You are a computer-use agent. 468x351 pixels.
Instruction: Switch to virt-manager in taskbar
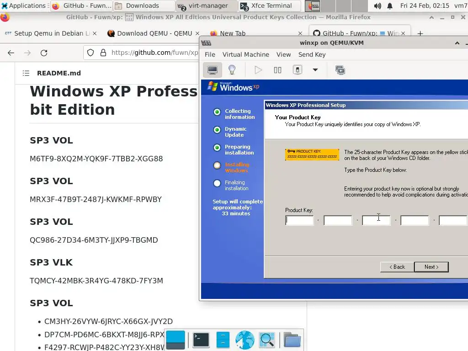[x=207, y=5]
